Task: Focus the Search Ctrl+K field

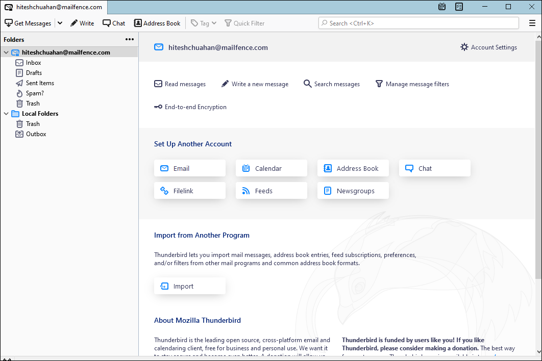Action: (x=418, y=23)
